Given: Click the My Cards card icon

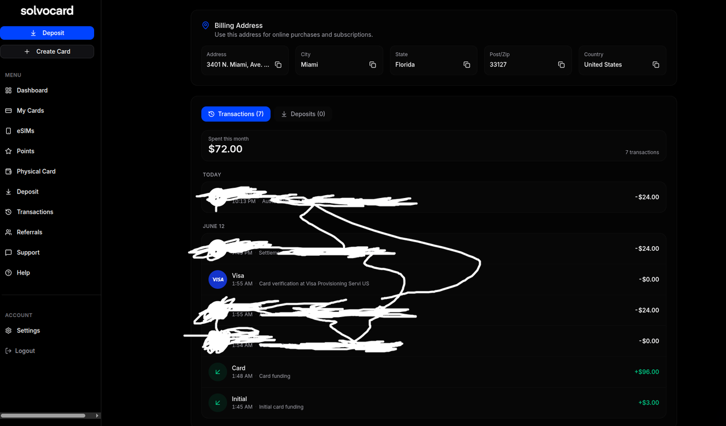Looking at the screenshot, I should pos(9,111).
